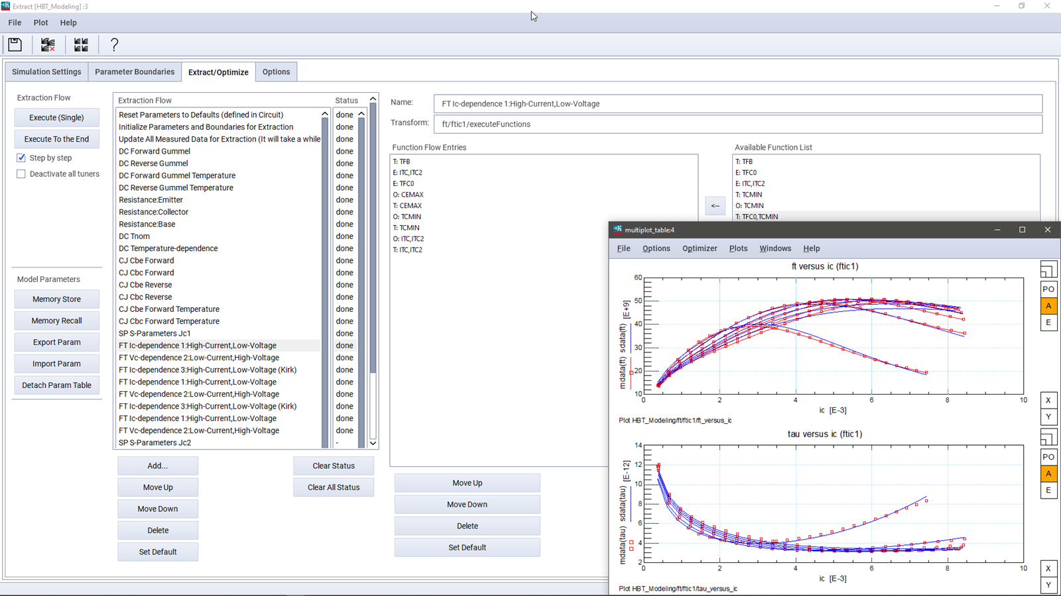Open the Plot menu in main menubar
The image size is (1061, 596).
tap(40, 23)
